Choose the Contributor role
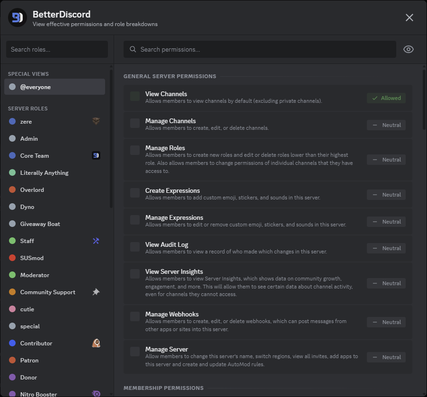The width and height of the screenshot is (427, 397). coord(55,343)
